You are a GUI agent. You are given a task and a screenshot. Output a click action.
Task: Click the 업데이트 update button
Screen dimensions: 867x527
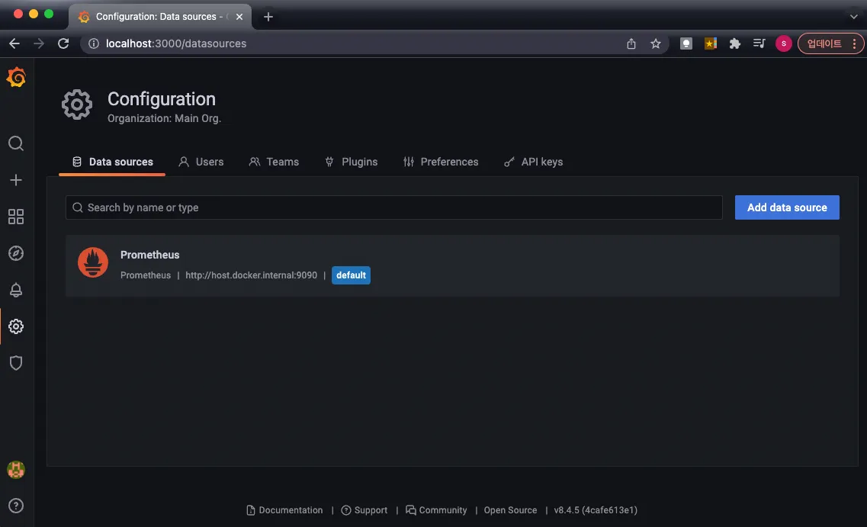tap(824, 43)
